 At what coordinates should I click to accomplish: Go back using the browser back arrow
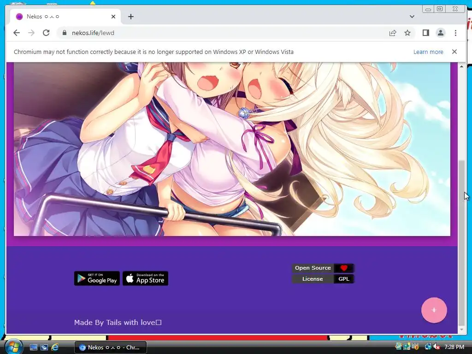17,33
